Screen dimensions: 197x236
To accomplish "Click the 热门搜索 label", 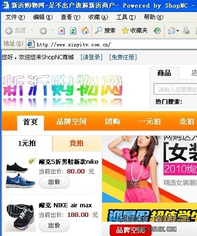I will [169, 101].
